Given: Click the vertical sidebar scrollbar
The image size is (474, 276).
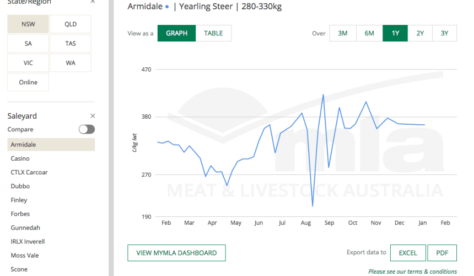Looking at the screenshot, I should tap(111, 138).
